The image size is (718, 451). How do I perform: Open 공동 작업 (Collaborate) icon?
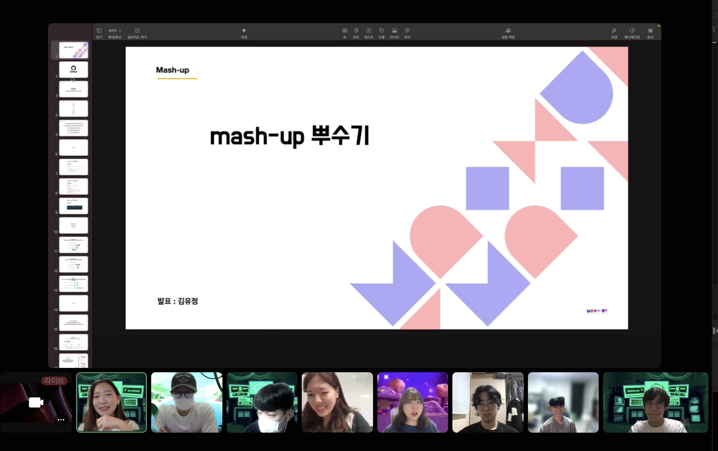click(x=508, y=31)
